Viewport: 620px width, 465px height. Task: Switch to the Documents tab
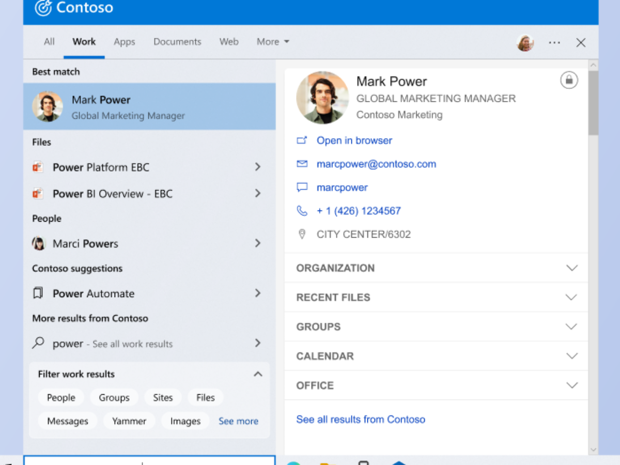(177, 41)
